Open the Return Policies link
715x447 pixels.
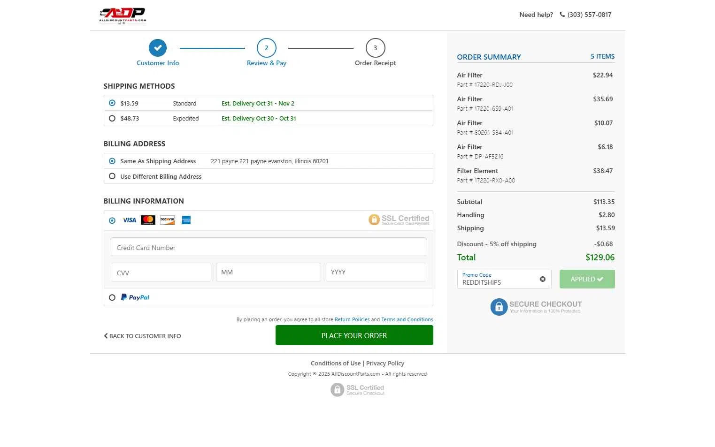click(x=352, y=319)
